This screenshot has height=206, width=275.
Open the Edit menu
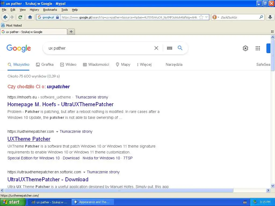point(13,10)
